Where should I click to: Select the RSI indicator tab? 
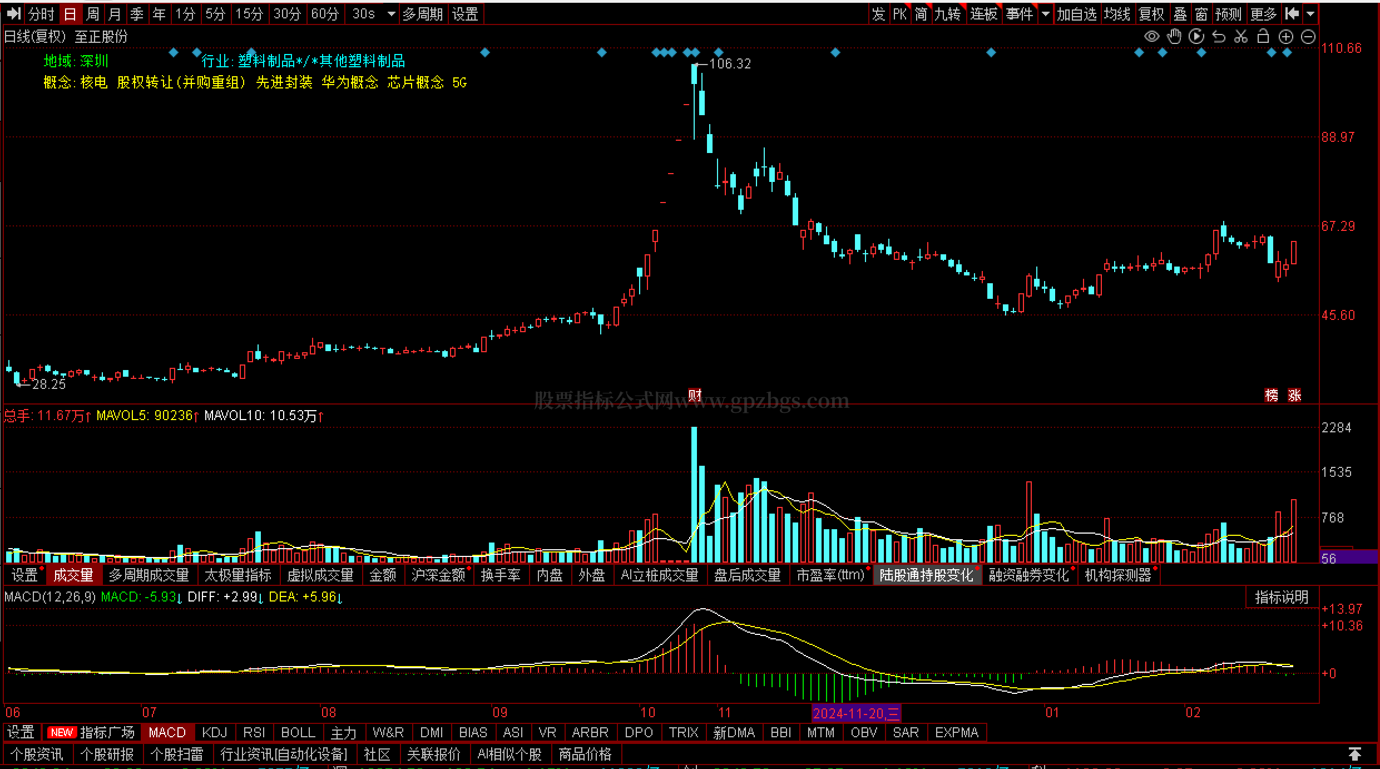254,732
